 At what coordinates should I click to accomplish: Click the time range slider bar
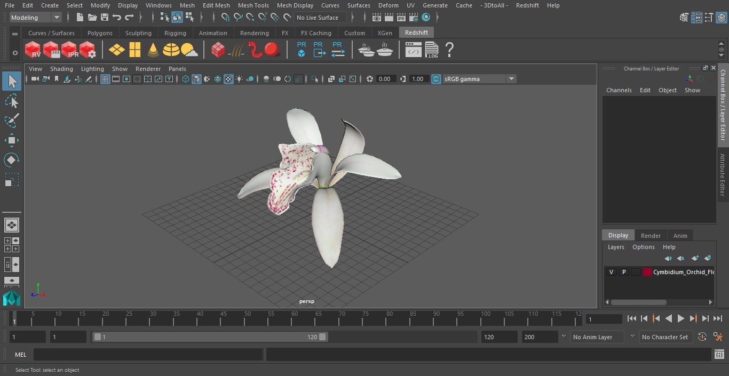210,337
